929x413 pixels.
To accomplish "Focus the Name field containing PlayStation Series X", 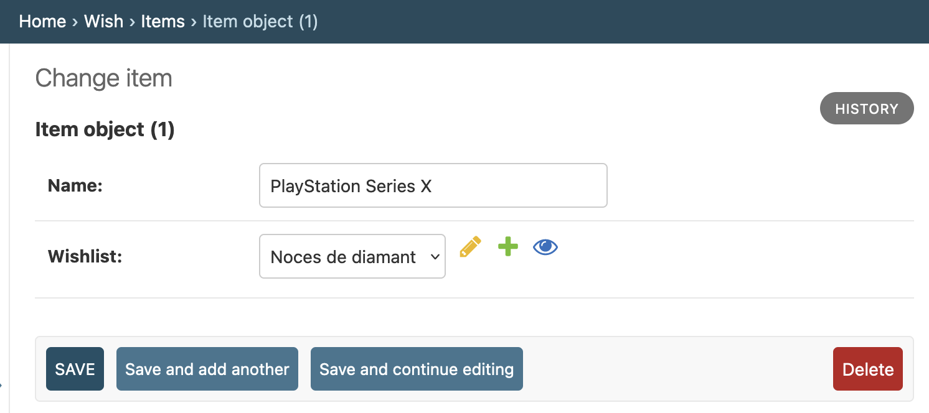I will tap(433, 185).
